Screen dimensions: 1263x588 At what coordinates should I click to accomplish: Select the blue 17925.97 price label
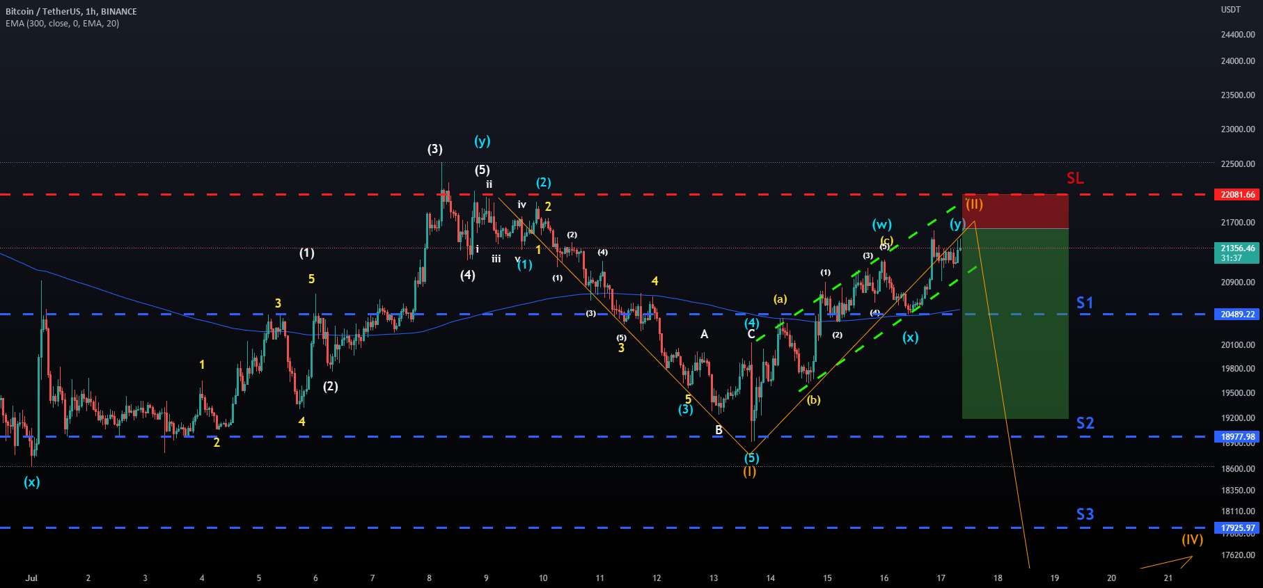pos(1237,528)
